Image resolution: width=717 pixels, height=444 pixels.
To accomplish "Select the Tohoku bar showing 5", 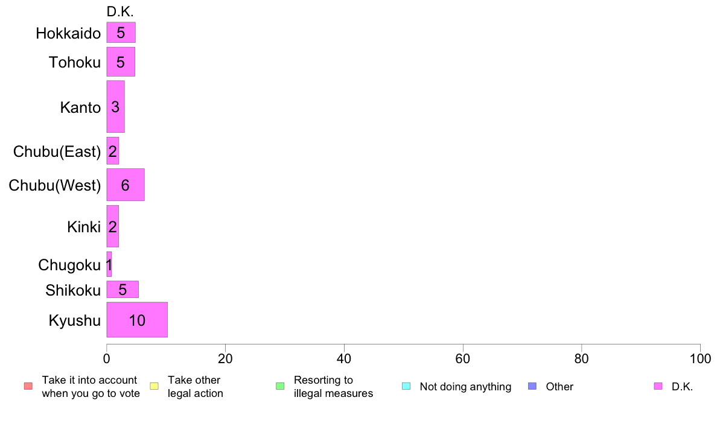I will click(x=121, y=62).
